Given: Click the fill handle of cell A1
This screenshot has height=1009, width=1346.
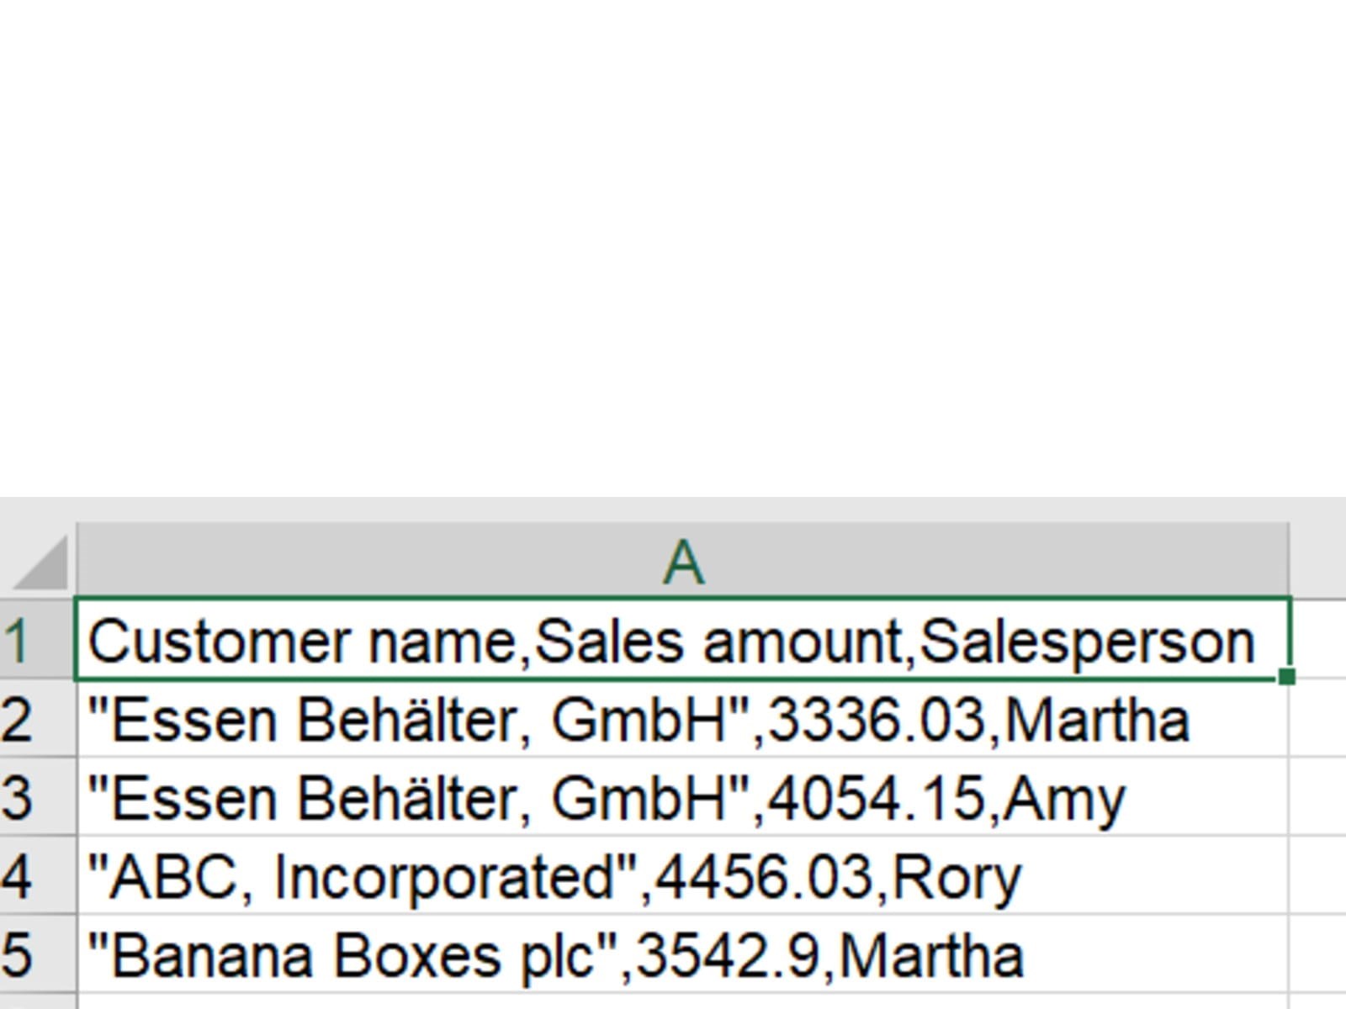Looking at the screenshot, I should pos(1286,677).
